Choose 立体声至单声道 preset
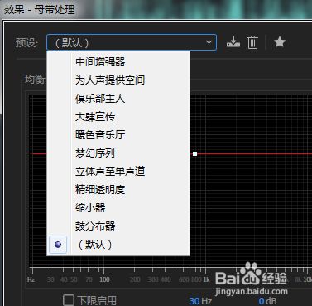The width and height of the screenshot is (312, 306). pos(118,172)
